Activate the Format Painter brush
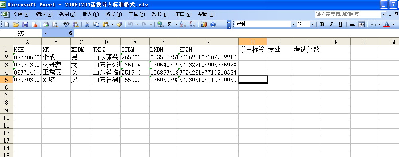 pyautogui.click(x=119, y=24)
